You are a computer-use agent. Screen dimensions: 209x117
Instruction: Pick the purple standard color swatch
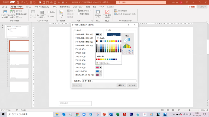[x=116, y=59]
